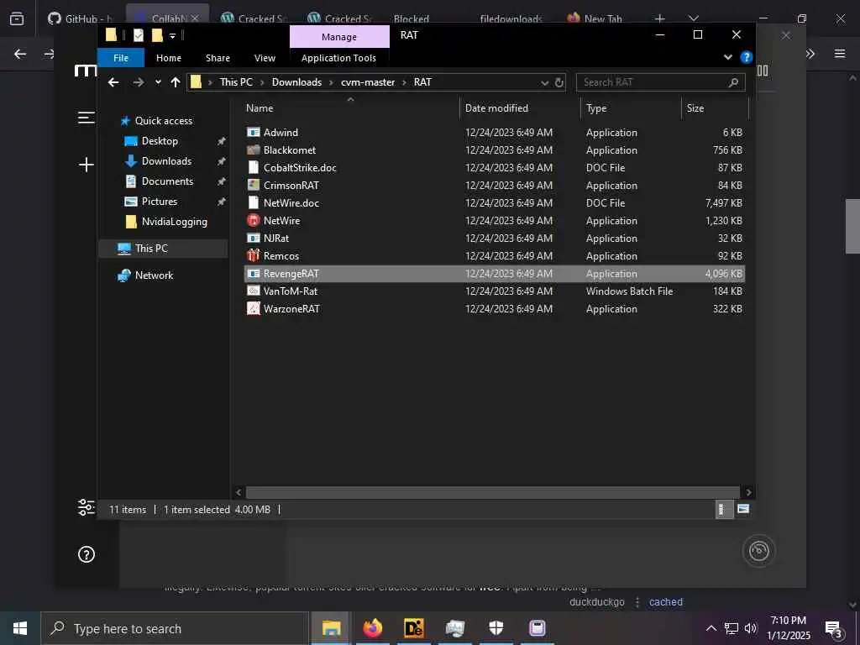Show hidden system tray icons
The width and height of the screenshot is (860, 645).
(711, 628)
